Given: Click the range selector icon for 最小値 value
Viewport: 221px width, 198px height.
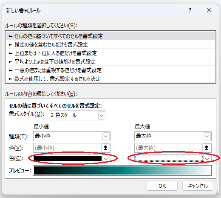Looking at the screenshot, I should [x=105, y=148].
